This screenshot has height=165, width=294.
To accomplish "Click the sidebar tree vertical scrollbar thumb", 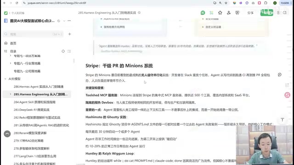I will point(74,61).
